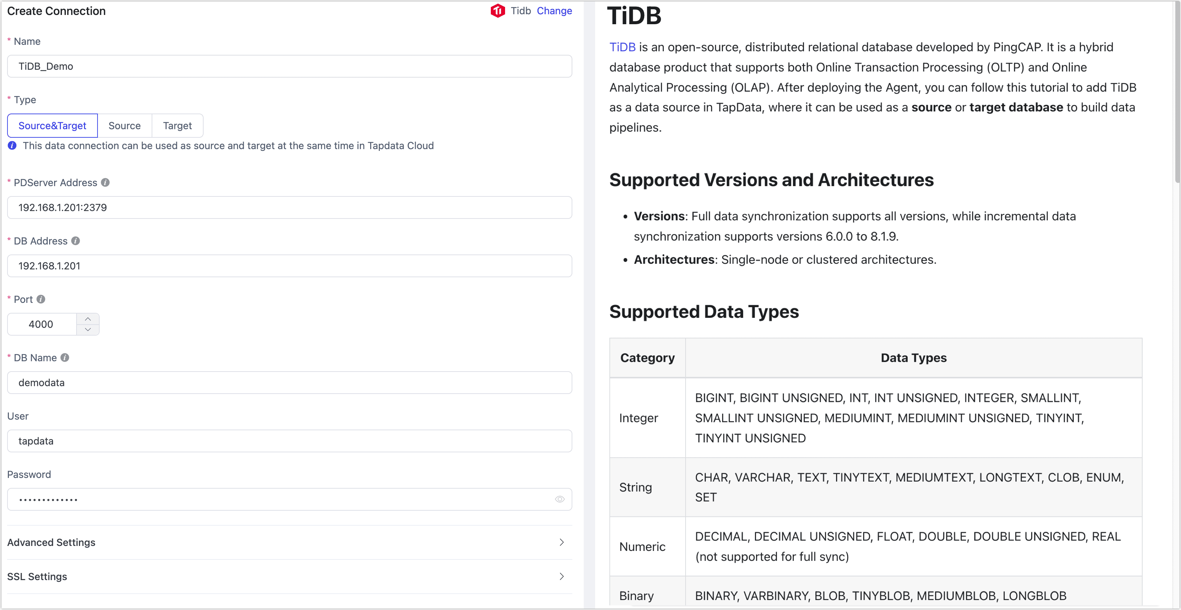Click Change to switch database type
The width and height of the screenshot is (1181, 610).
[554, 11]
